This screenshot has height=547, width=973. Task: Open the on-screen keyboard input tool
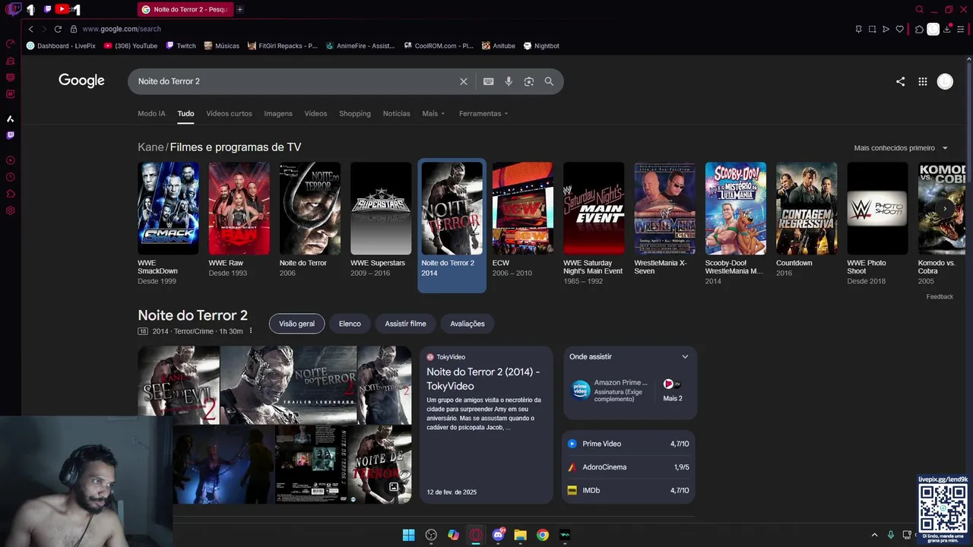point(488,81)
